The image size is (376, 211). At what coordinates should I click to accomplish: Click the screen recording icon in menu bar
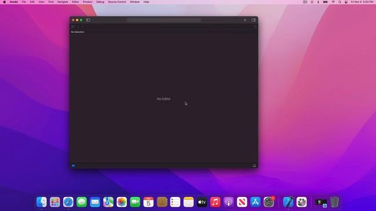tap(305, 2)
